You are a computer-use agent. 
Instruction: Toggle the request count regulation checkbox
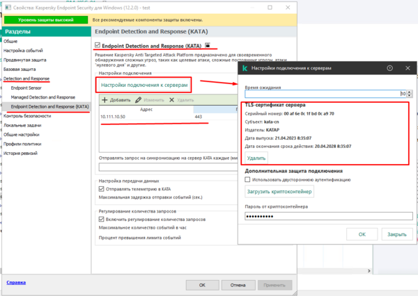pyautogui.click(x=102, y=218)
